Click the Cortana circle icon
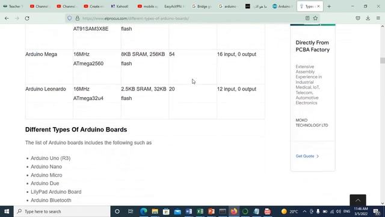The height and width of the screenshot is (217, 385). click(x=117, y=212)
